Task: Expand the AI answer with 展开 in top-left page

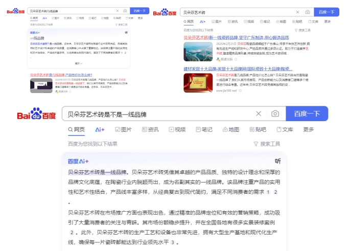Action: tap(79, 63)
